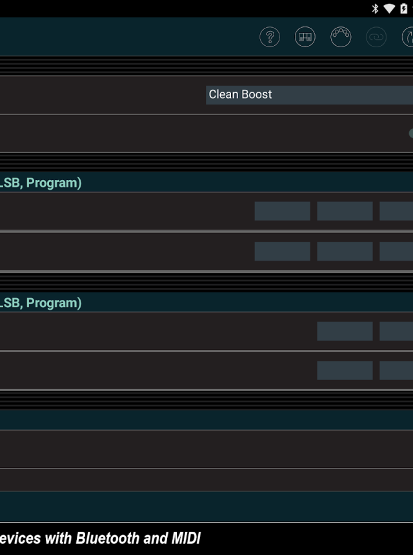
Task: Open leftmost value box, lower row, first Program section
Action: [x=282, y=251]
